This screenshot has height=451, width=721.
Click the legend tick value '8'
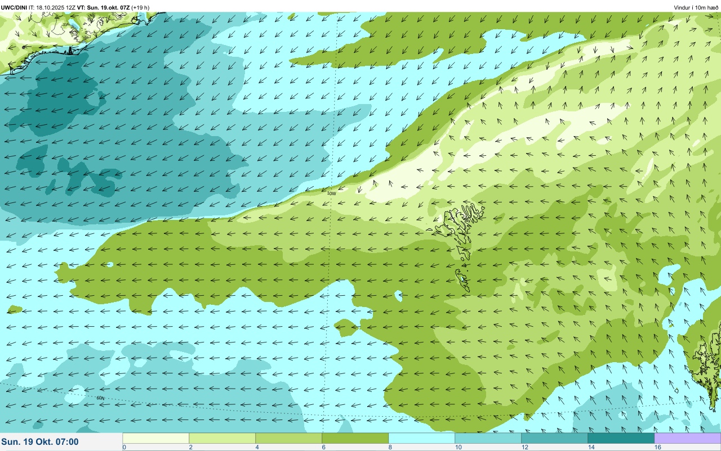coord(390,447)
